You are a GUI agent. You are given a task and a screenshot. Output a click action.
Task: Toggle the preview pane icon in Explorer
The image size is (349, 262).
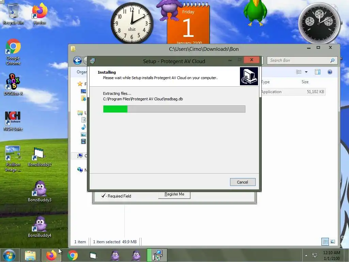tap(318, 72)
